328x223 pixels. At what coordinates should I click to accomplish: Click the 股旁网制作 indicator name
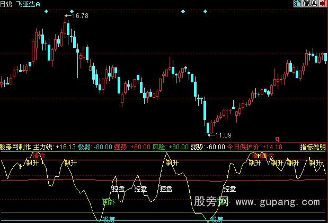tap(15, 147)
